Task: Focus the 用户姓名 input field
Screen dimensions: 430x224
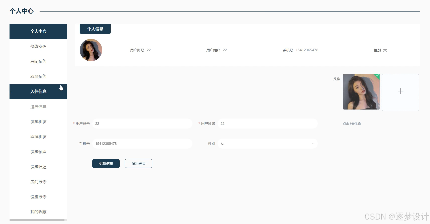Action: tap(268, 124)
